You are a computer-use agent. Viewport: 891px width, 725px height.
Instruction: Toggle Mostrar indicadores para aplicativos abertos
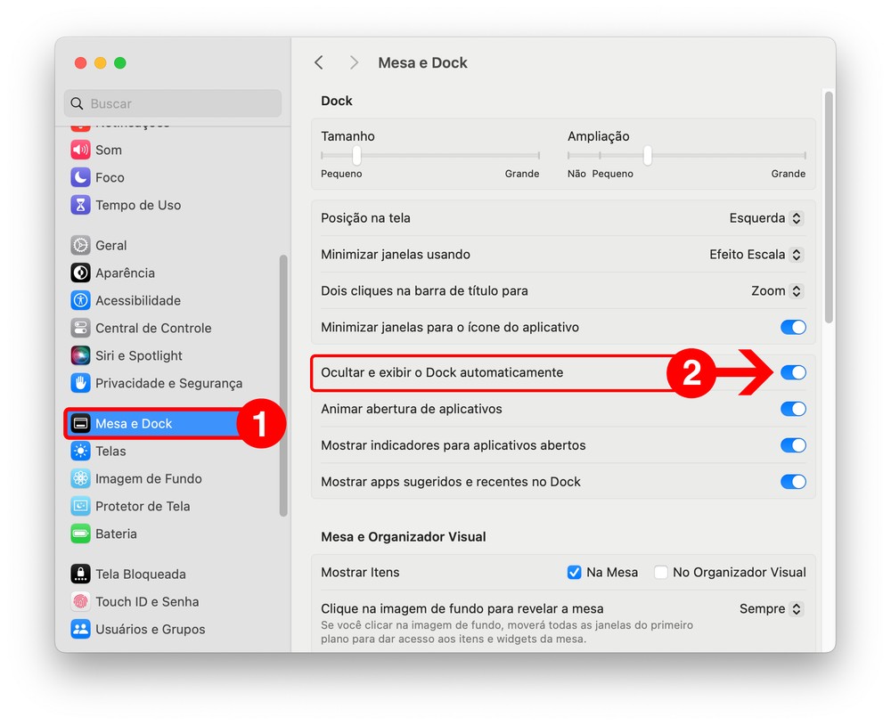[x=793, y=445]
